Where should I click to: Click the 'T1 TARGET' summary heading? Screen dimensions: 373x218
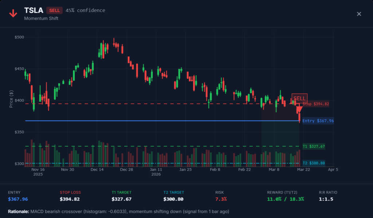pos(122,192)
